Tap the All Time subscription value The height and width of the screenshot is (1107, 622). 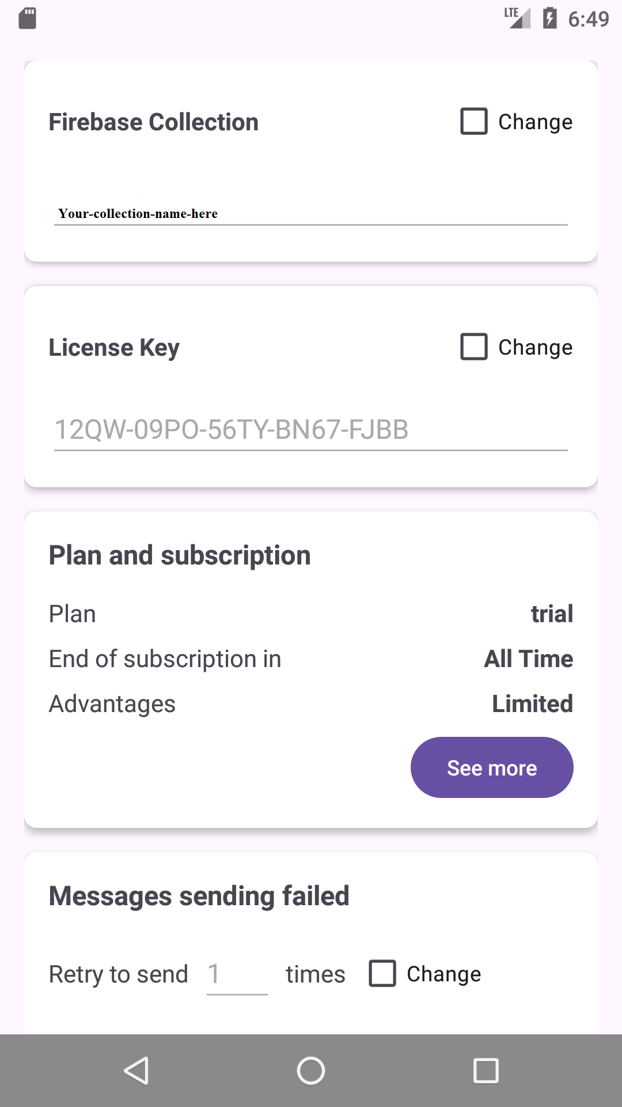point(528,658)
